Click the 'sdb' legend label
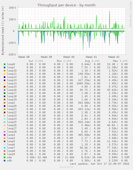The height and width of the screenshot is (170, 133). click(9, 161)
